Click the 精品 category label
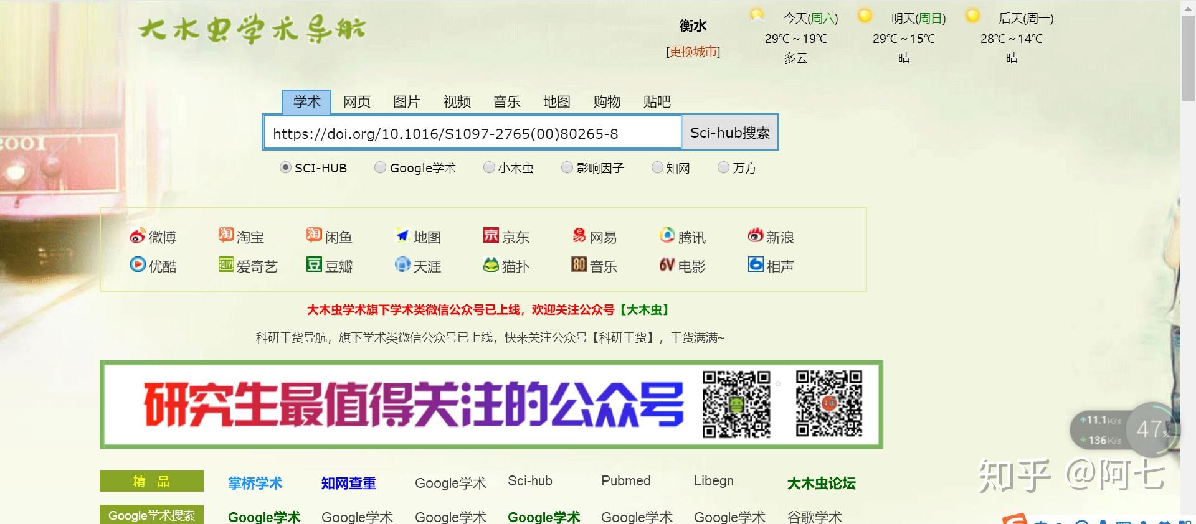 pyautogui.click(x=151, y=481)
